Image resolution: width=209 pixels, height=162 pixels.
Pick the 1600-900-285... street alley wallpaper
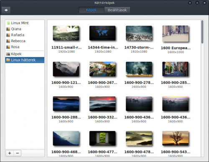176,69
